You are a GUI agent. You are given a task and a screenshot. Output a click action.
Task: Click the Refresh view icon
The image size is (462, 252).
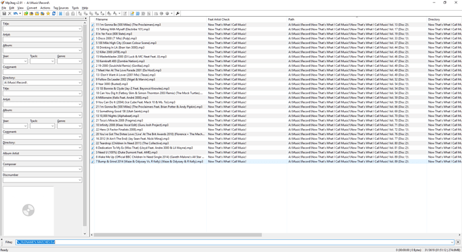(54, 13)
